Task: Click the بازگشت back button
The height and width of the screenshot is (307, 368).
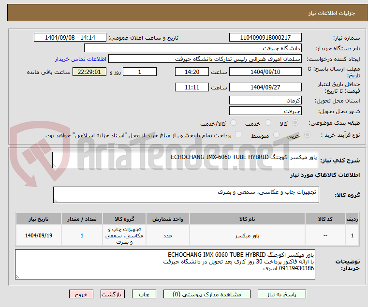Action: [113, 294]
